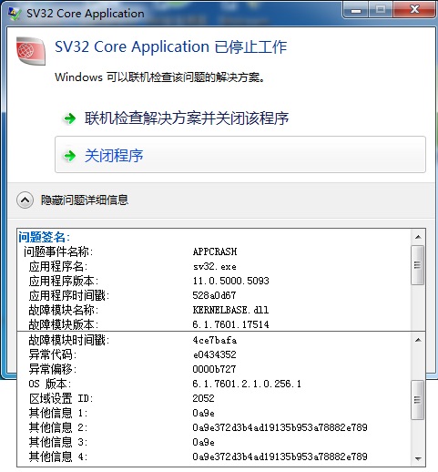
Task: Select OS version 6.1.7601.2.1.0.256.1
Action: click(x=247, y=384)
